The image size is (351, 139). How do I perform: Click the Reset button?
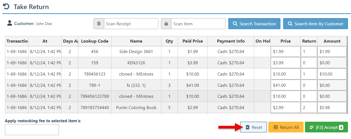coord(253,127)
